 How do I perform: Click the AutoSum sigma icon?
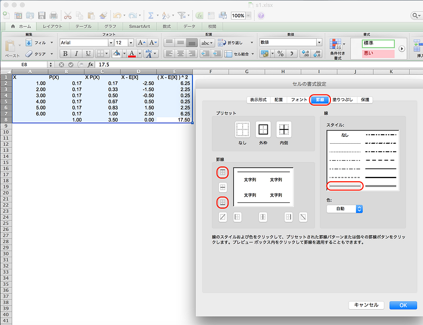tap(151, 15)
